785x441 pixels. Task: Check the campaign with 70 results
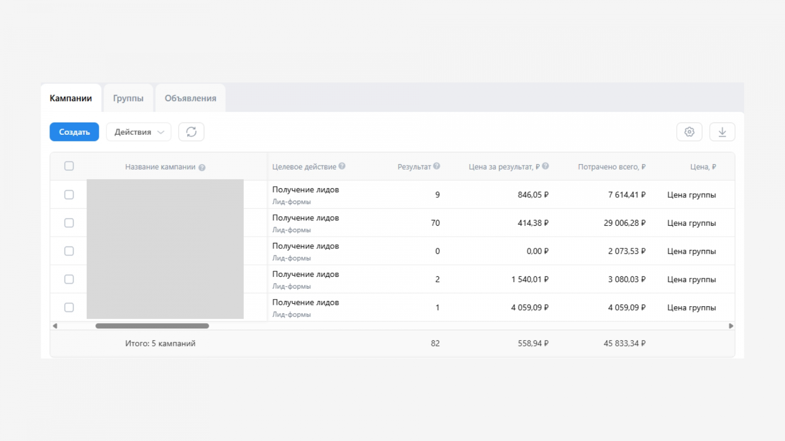[69, 223]
